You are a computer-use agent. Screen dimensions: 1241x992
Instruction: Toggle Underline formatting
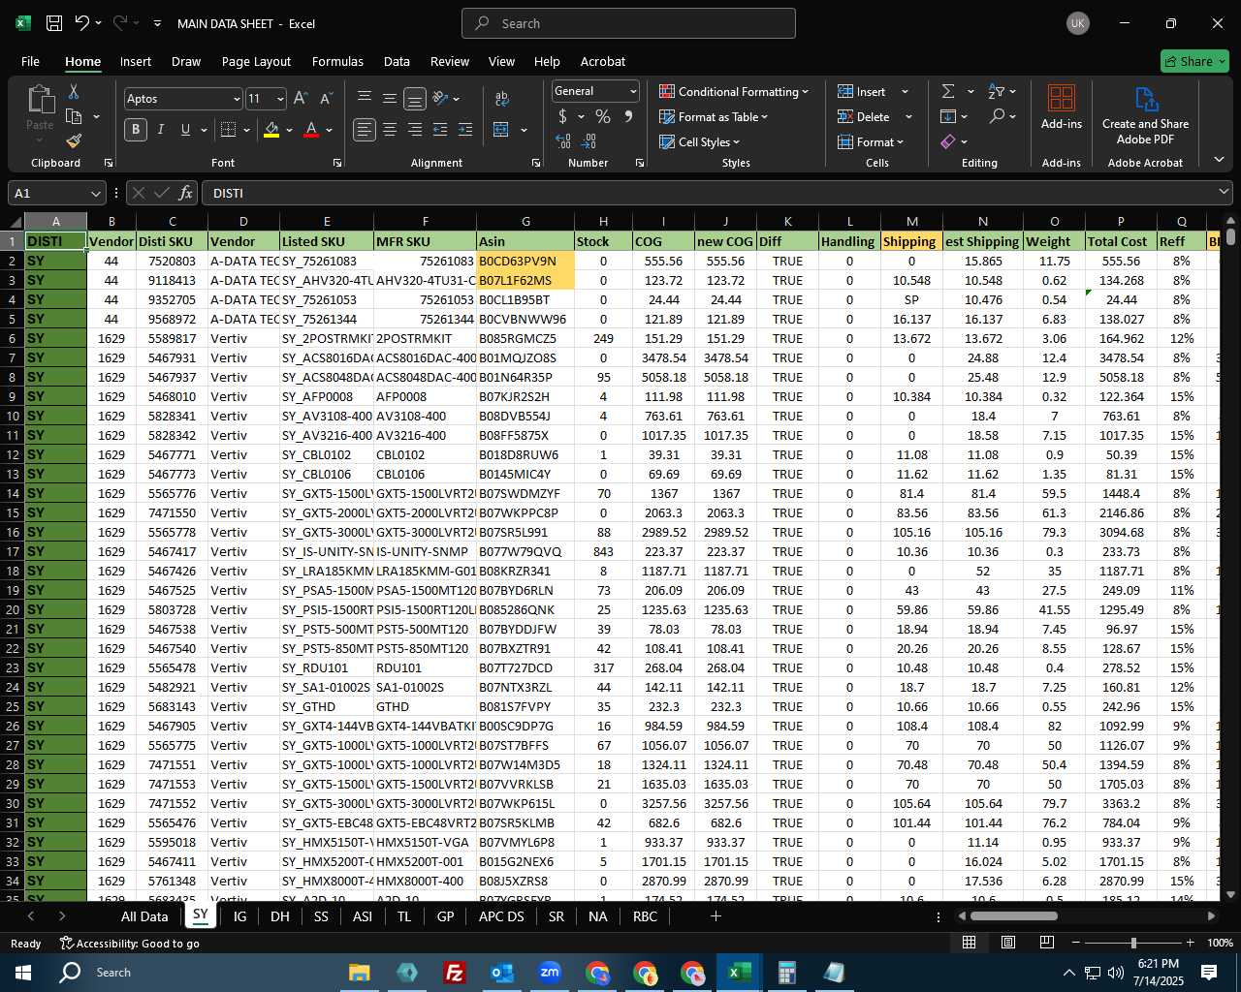185,130
